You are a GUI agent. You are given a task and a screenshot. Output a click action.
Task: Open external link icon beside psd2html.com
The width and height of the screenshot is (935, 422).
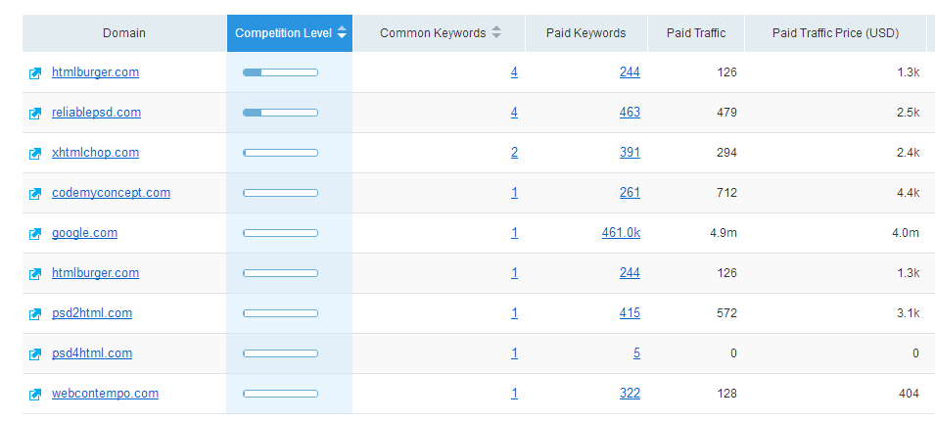[35, 313]
